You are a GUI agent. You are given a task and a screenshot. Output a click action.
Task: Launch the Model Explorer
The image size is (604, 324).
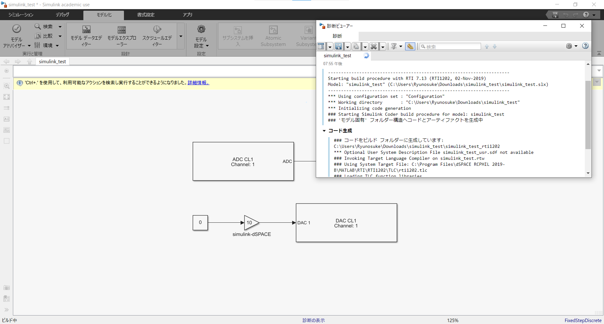(x=122, y=36)
